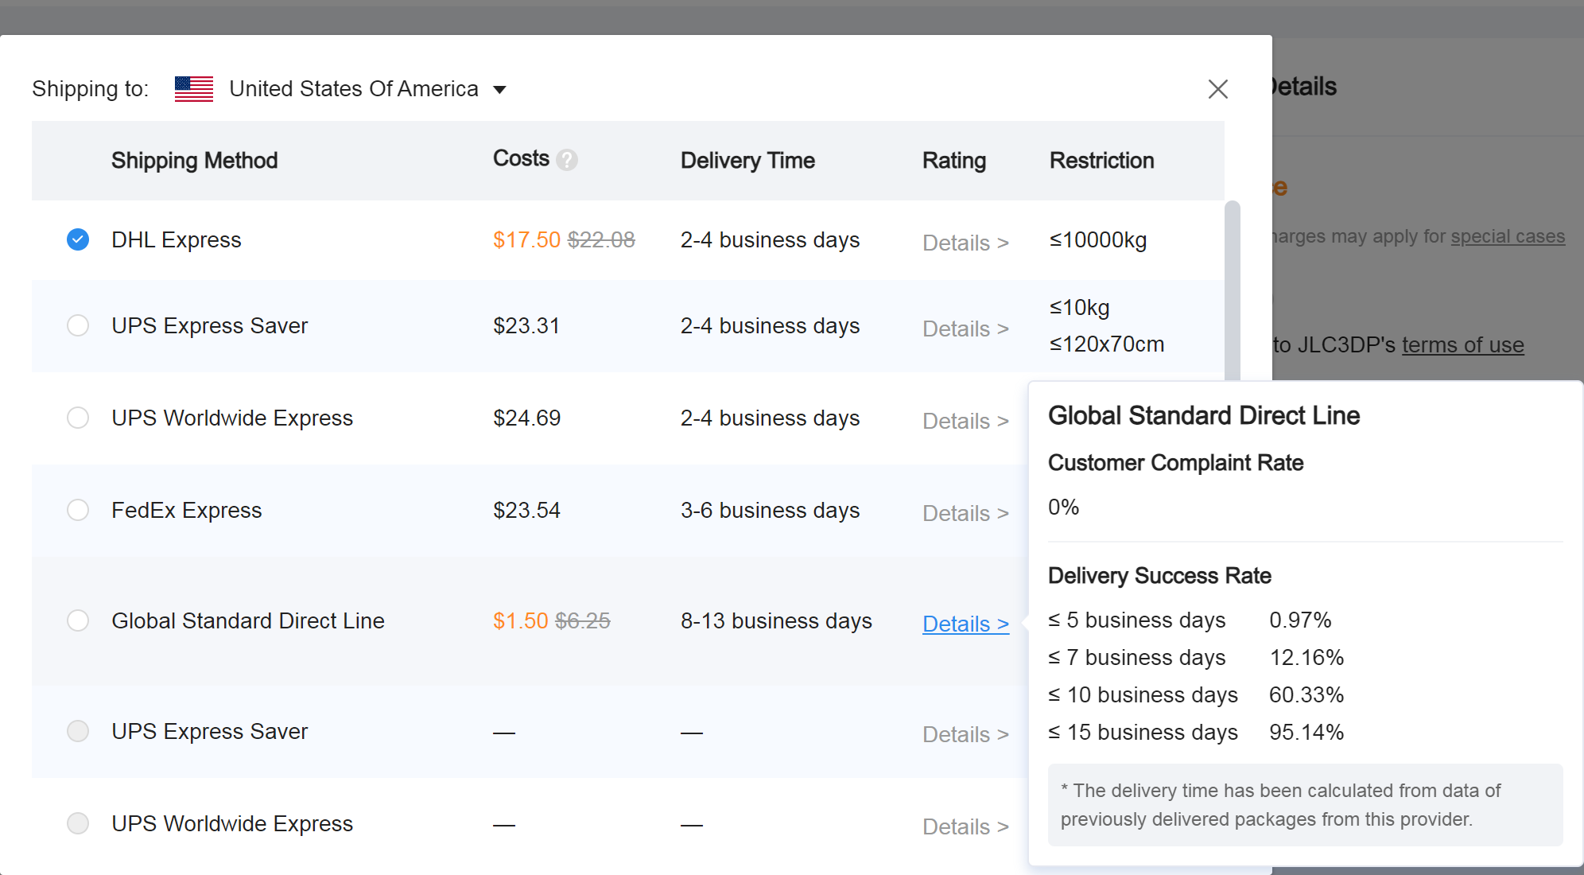Choose UPS Express Saver at $23.31
The image size is (1584, 875).
coord(78,325)
